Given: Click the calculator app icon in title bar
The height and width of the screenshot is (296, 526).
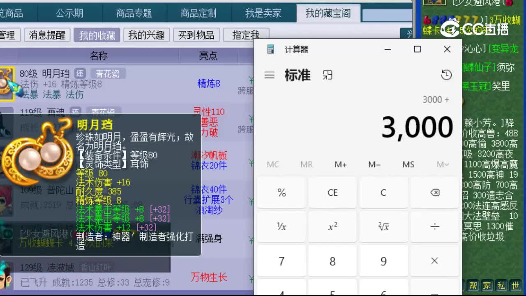Looking at the screenshot, I should (x=271, y=49).
